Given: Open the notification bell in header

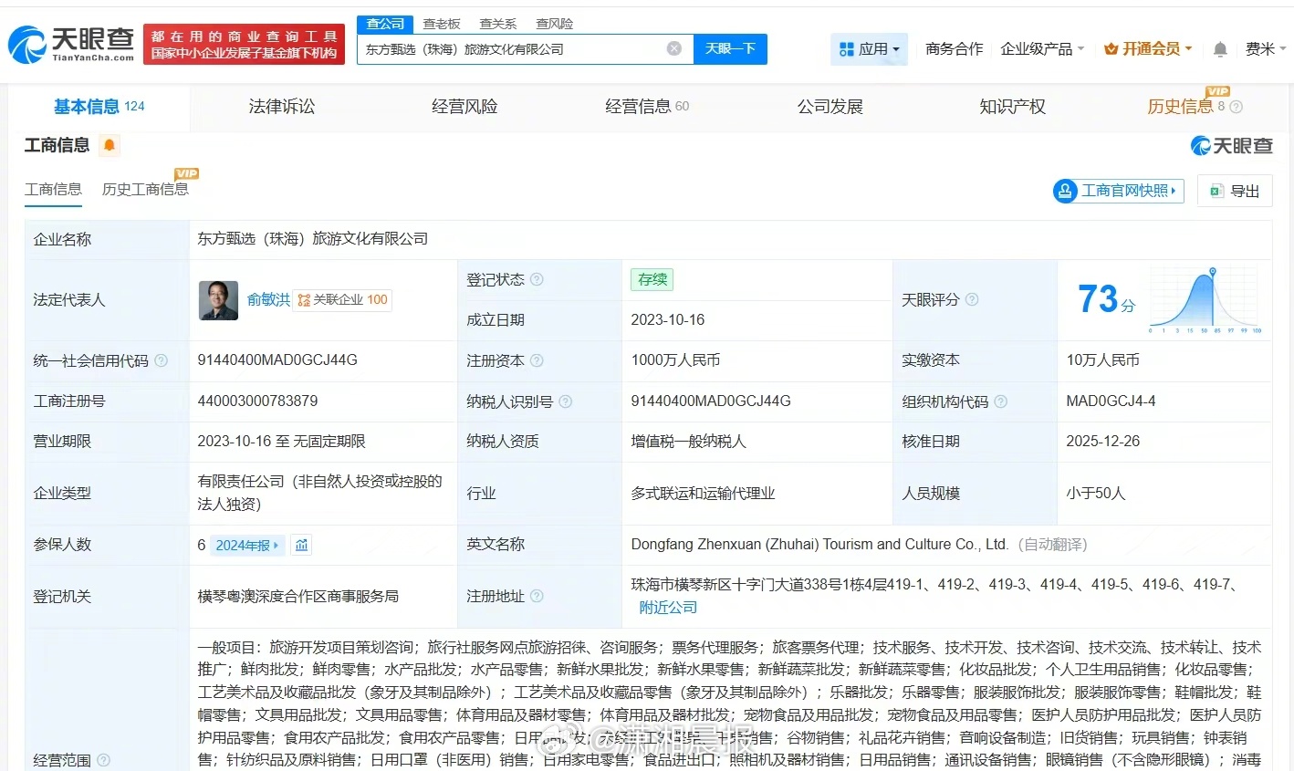Looking at the screenshot, I should coord(1220,49).
